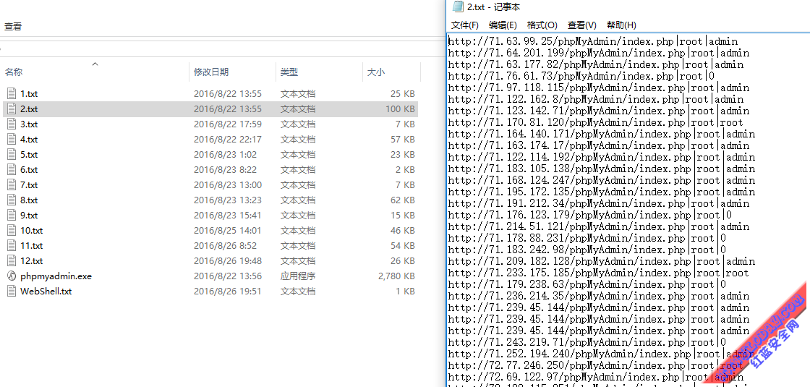Click the 5.txt file icon
810x387 pixels.
[x=12, y=155]
